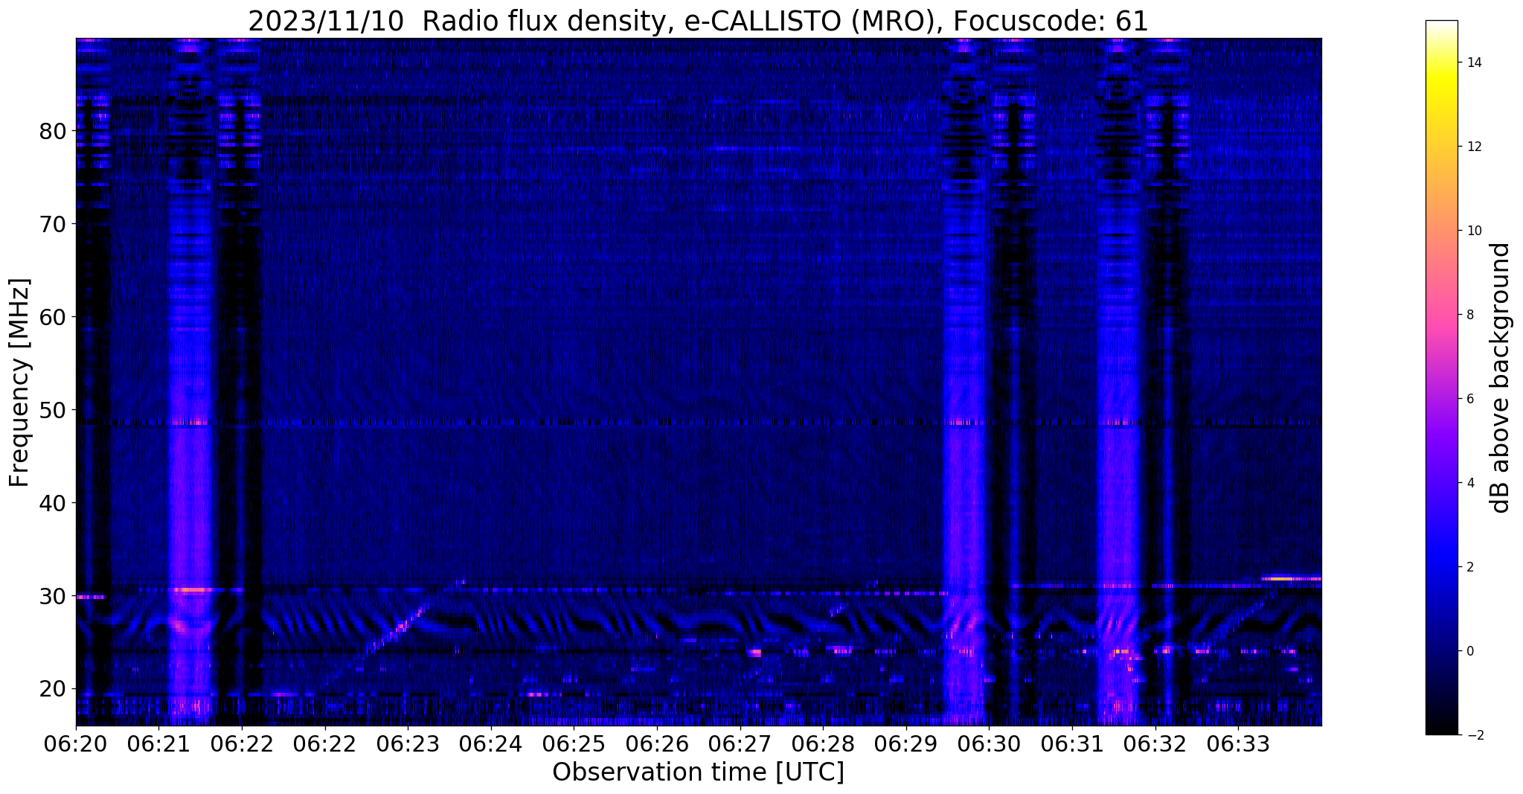The height and width of the screenshot is (794, 1523).
Task: Click the 06:23 time tick label
Action: (408, 745)
